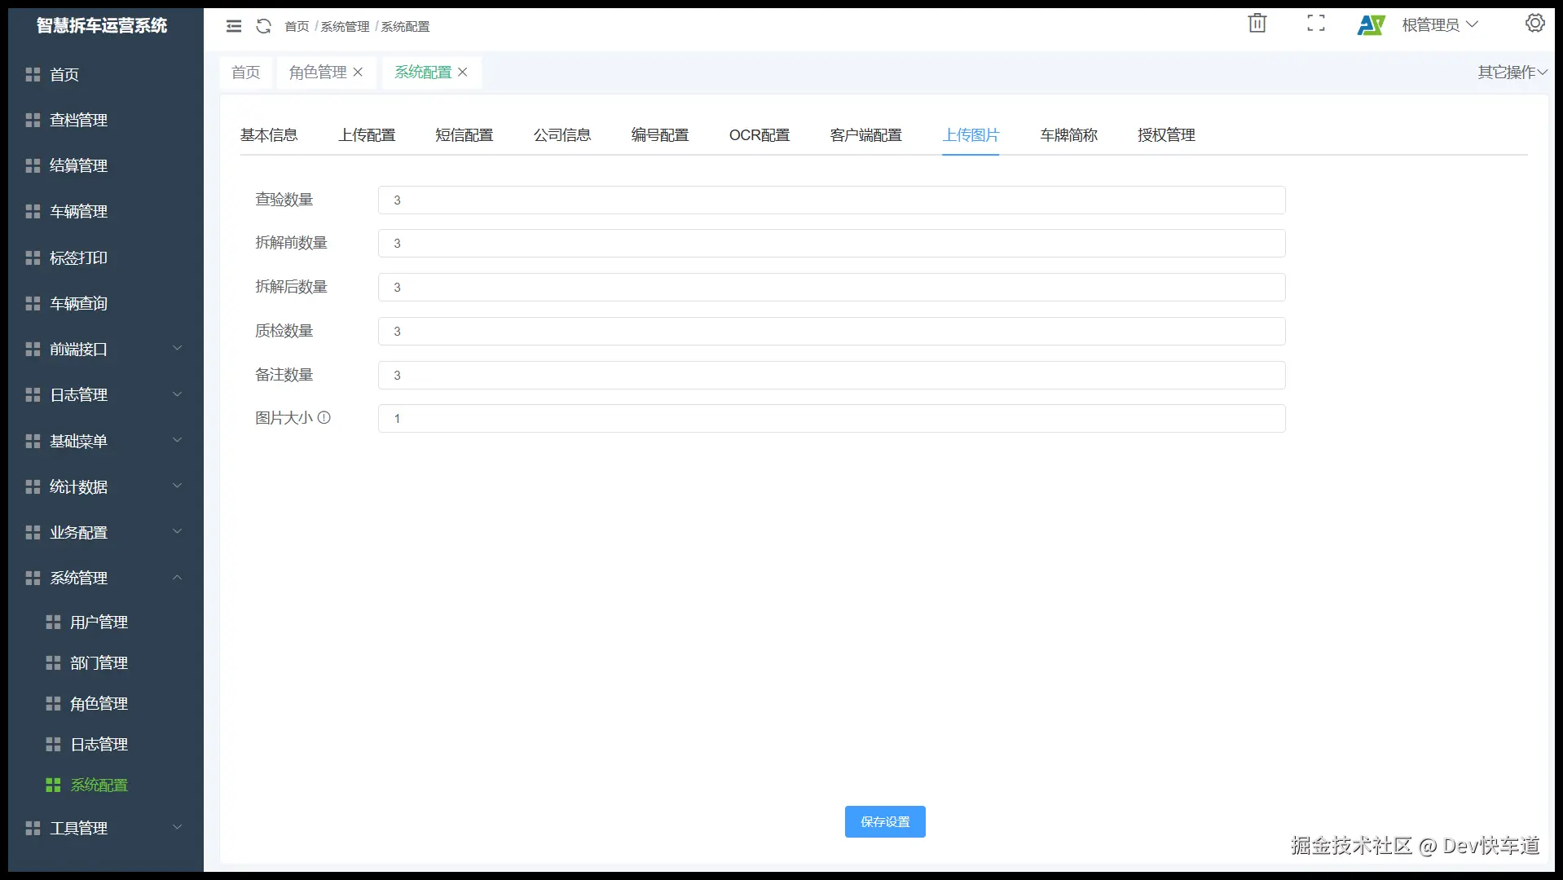Focus the 拆解前数量 input field
Viewport: 1563px width, 880px height.
click(832, 244)
